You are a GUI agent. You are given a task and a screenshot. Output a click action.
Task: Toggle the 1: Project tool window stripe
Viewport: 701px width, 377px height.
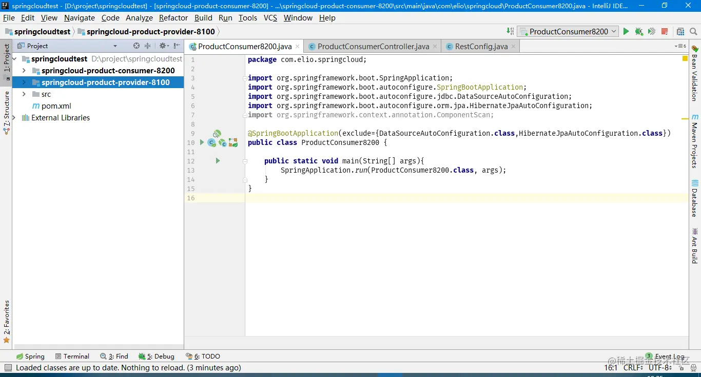pyautogui.click(x=7, y=62)
